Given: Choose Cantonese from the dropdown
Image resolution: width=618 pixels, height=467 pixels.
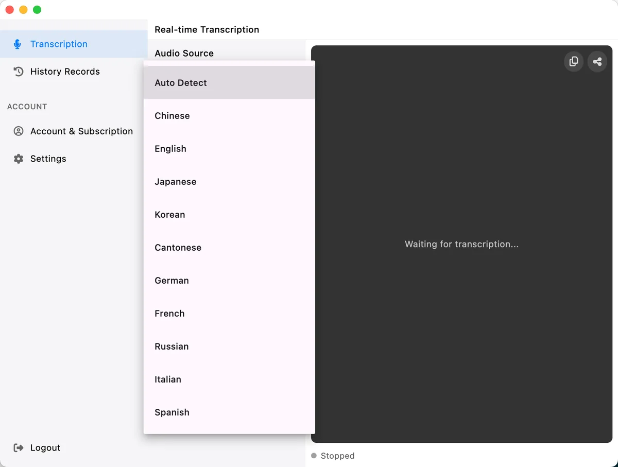Looking at the screenshot, I should click(177, 247).
